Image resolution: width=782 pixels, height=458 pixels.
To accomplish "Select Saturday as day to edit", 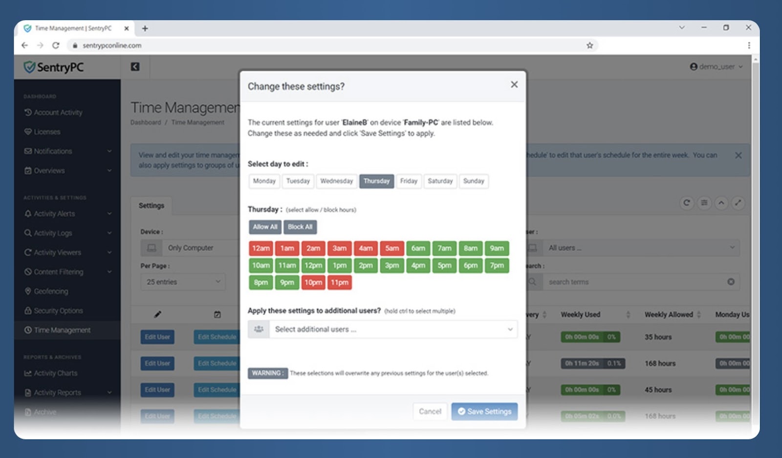I will 440,181.
